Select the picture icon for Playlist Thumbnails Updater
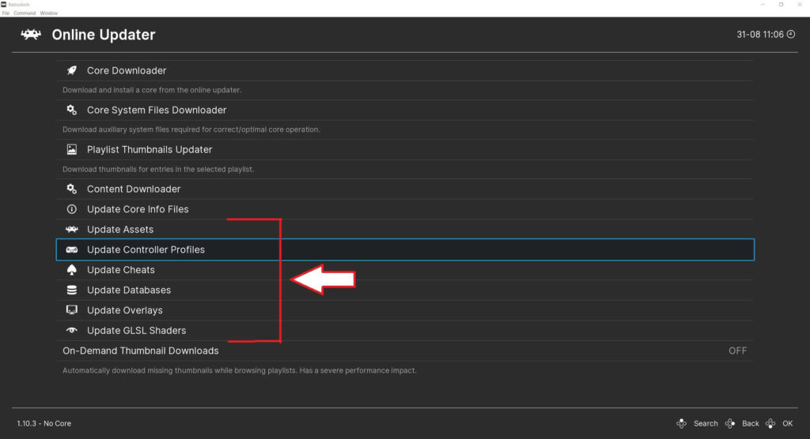 click(72, 149)
